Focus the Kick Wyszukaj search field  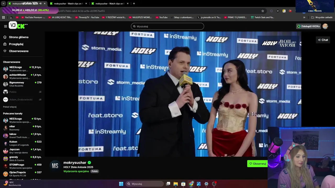click(167, 26)
